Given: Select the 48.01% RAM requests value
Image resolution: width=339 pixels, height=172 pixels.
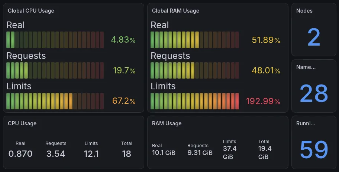Looking at the screenshot, I should tap(266, 70).
